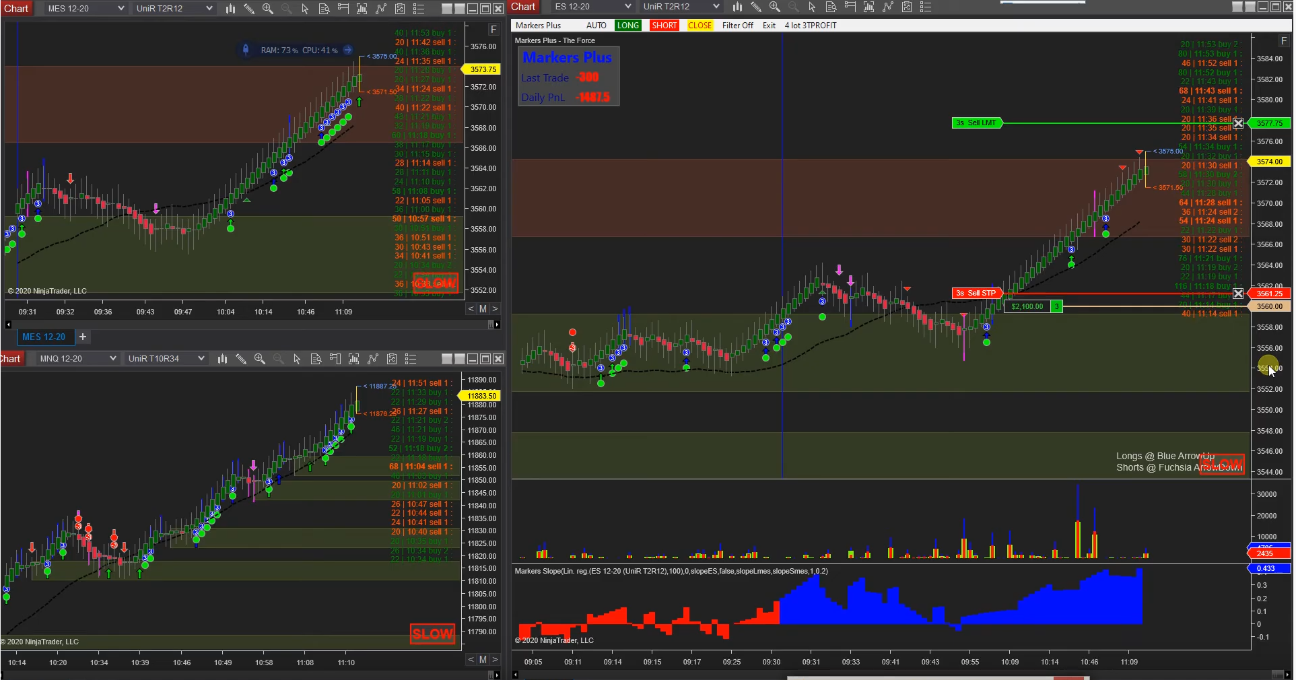Screen dimensions: 1296x680
Task: Click the green LONG button
Action: (628, 26)
